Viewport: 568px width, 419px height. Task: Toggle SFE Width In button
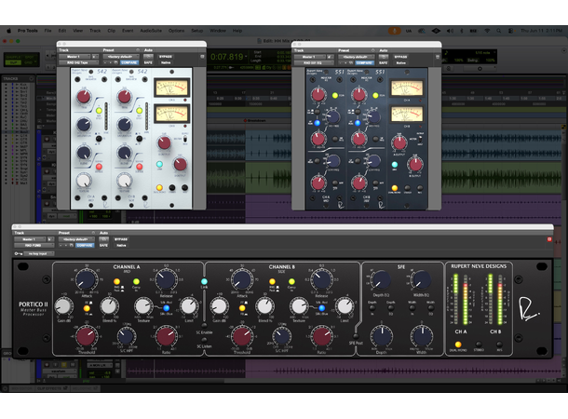(x=412, y=308)
